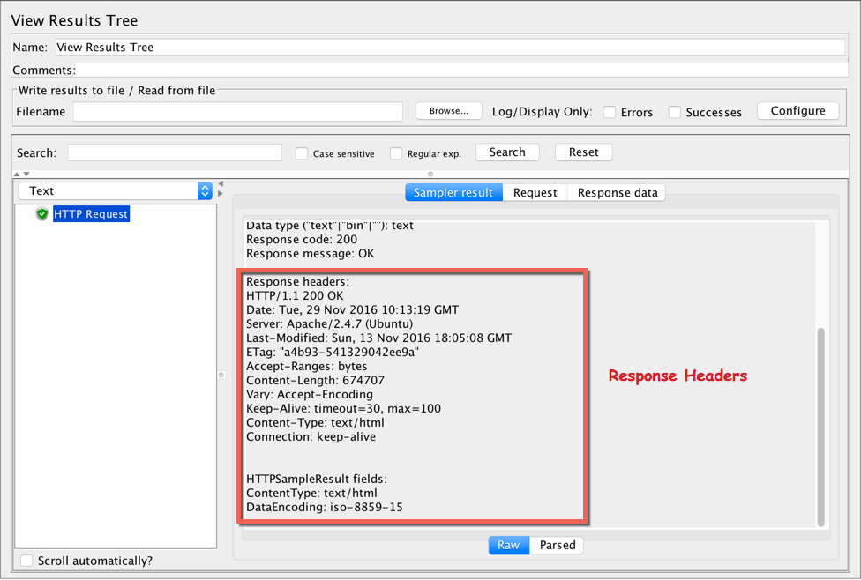Run the Search
The height and width of the screenshot is (580, 861).
point(507,152)
